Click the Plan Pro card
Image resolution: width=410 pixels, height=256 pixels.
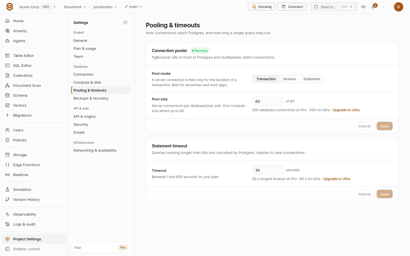[x=101, y=247]
